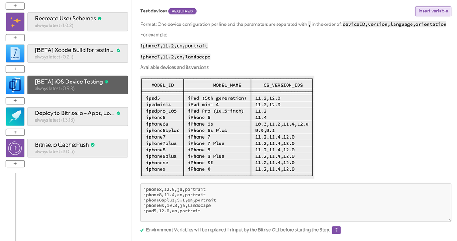This screenshot has width=457, height=241.
Task: Click verified badge next to Deploy to Bitrise.io
Action: (x=119, y=113)
